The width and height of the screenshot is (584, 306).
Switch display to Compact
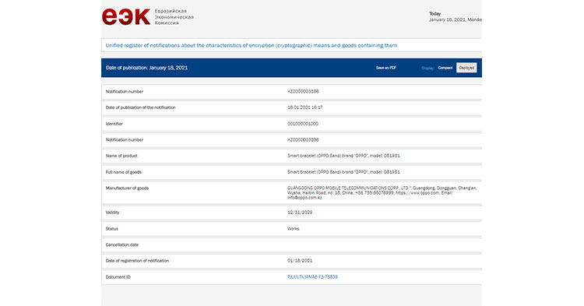click(x=445, y=68)
